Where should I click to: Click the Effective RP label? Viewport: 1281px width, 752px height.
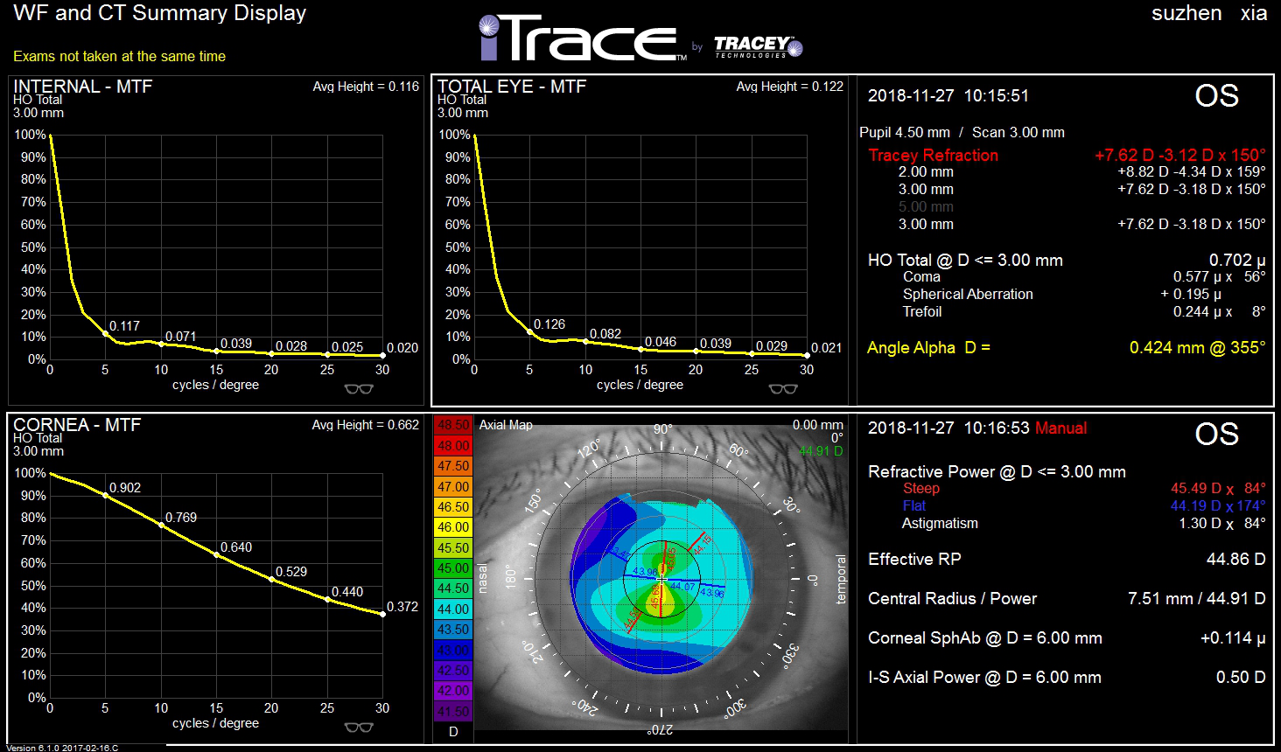[914, 560]
